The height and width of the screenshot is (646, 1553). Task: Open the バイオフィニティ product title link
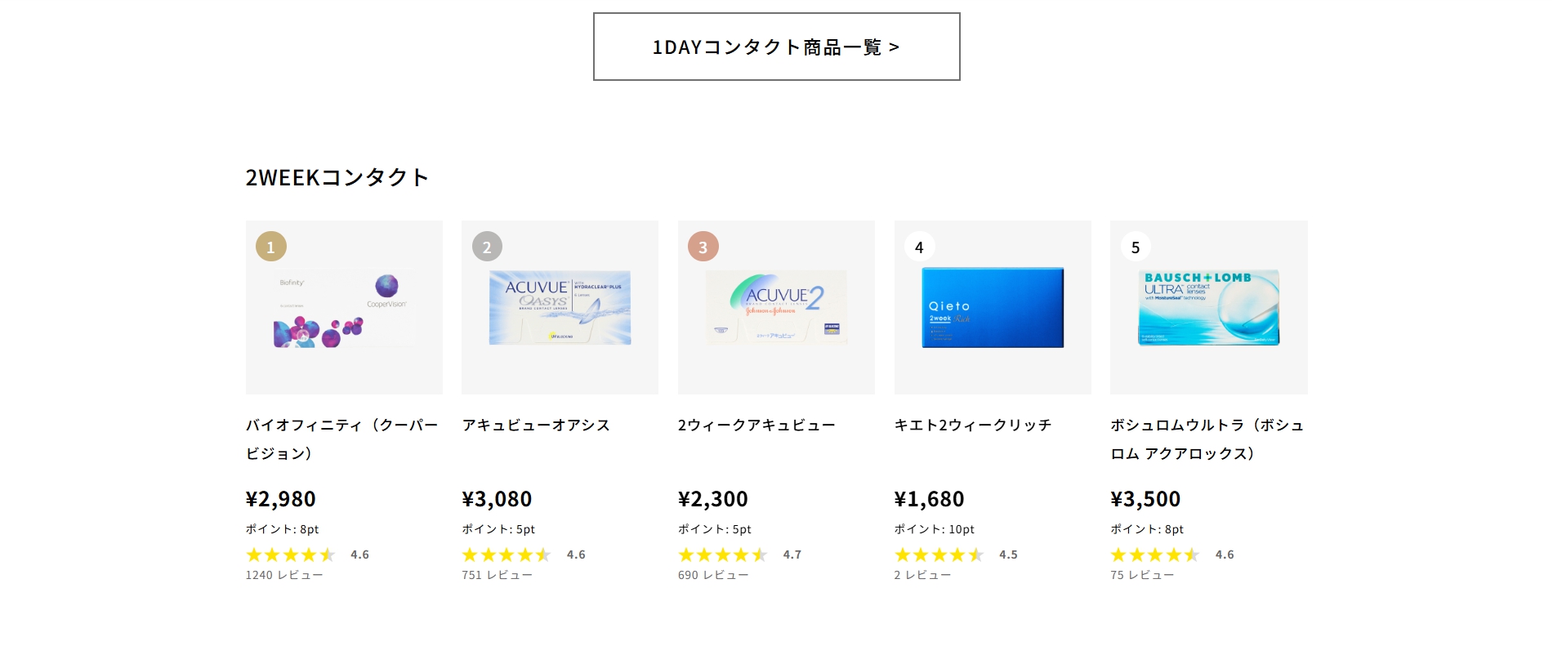[342, 439]
